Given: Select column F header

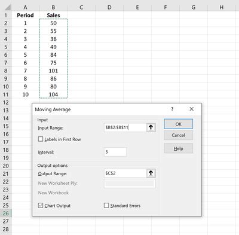Looking at the screenshot, I should [x=166, y=7].
